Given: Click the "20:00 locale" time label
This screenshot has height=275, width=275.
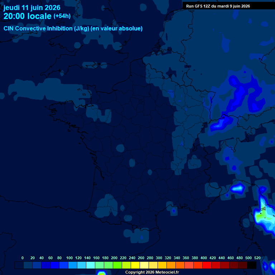Looking at the screenshot, I should click(x=27, y=16).
